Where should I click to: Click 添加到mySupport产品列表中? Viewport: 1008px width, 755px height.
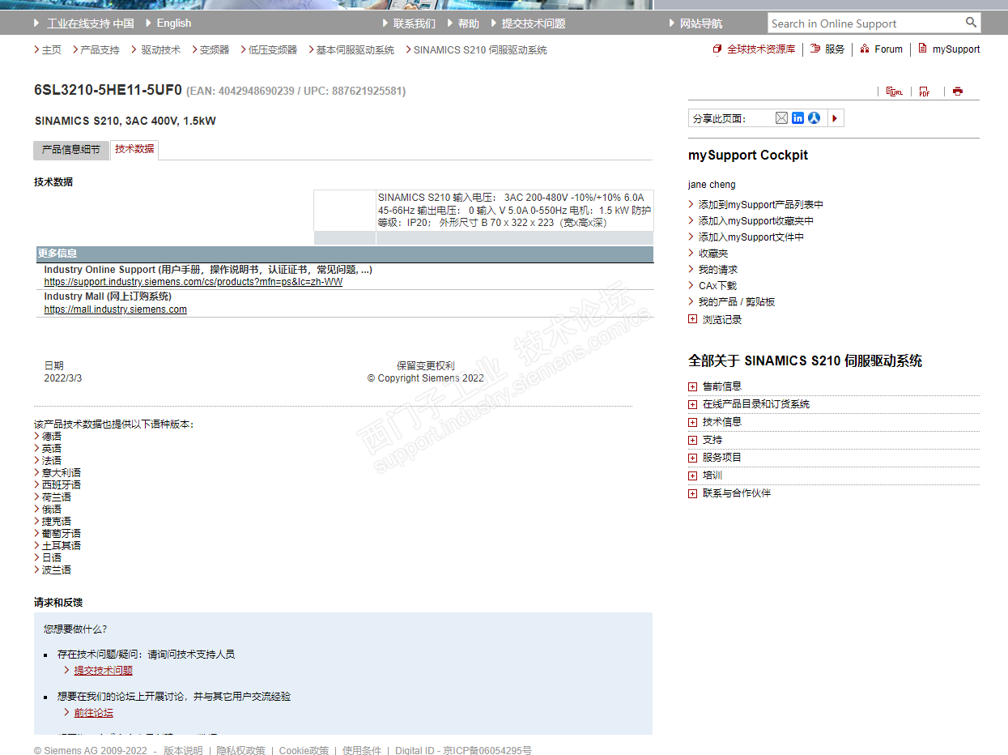click(760, 205)
